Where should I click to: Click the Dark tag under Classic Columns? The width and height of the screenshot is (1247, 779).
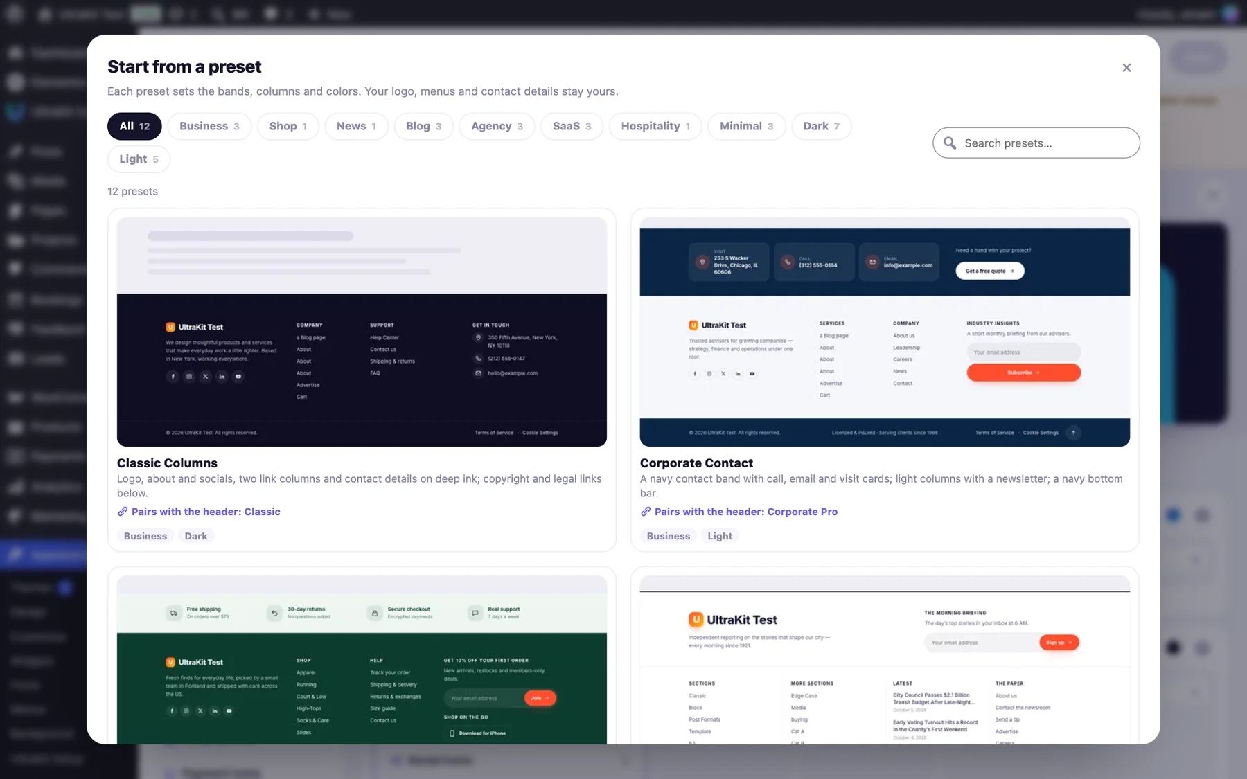196,536
